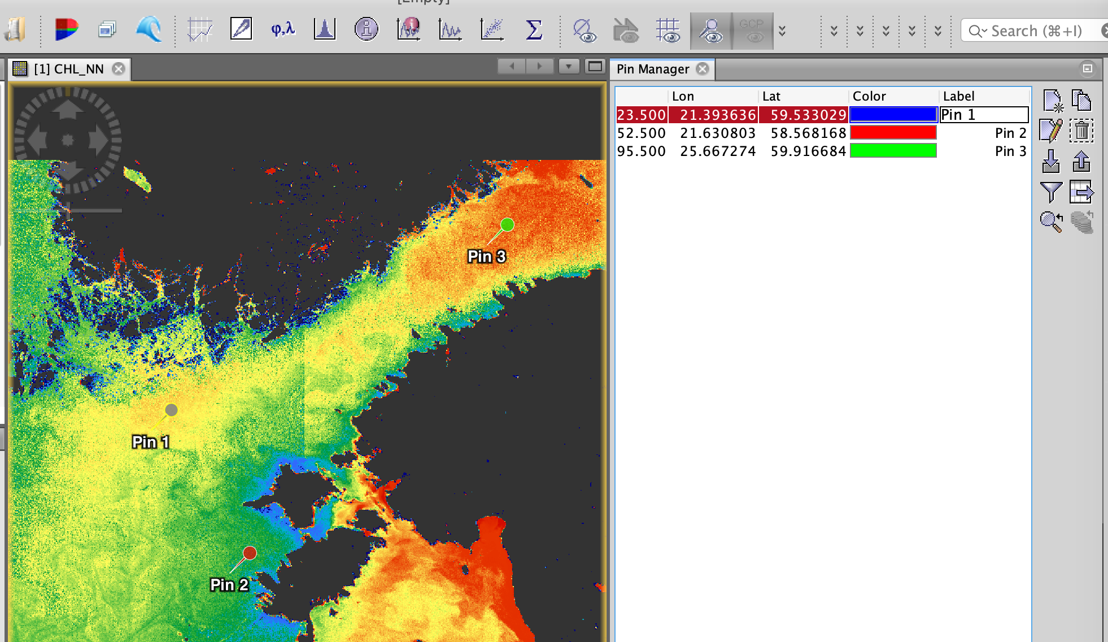Toggle no-data overlay eye icon

[x=584, y=31]
